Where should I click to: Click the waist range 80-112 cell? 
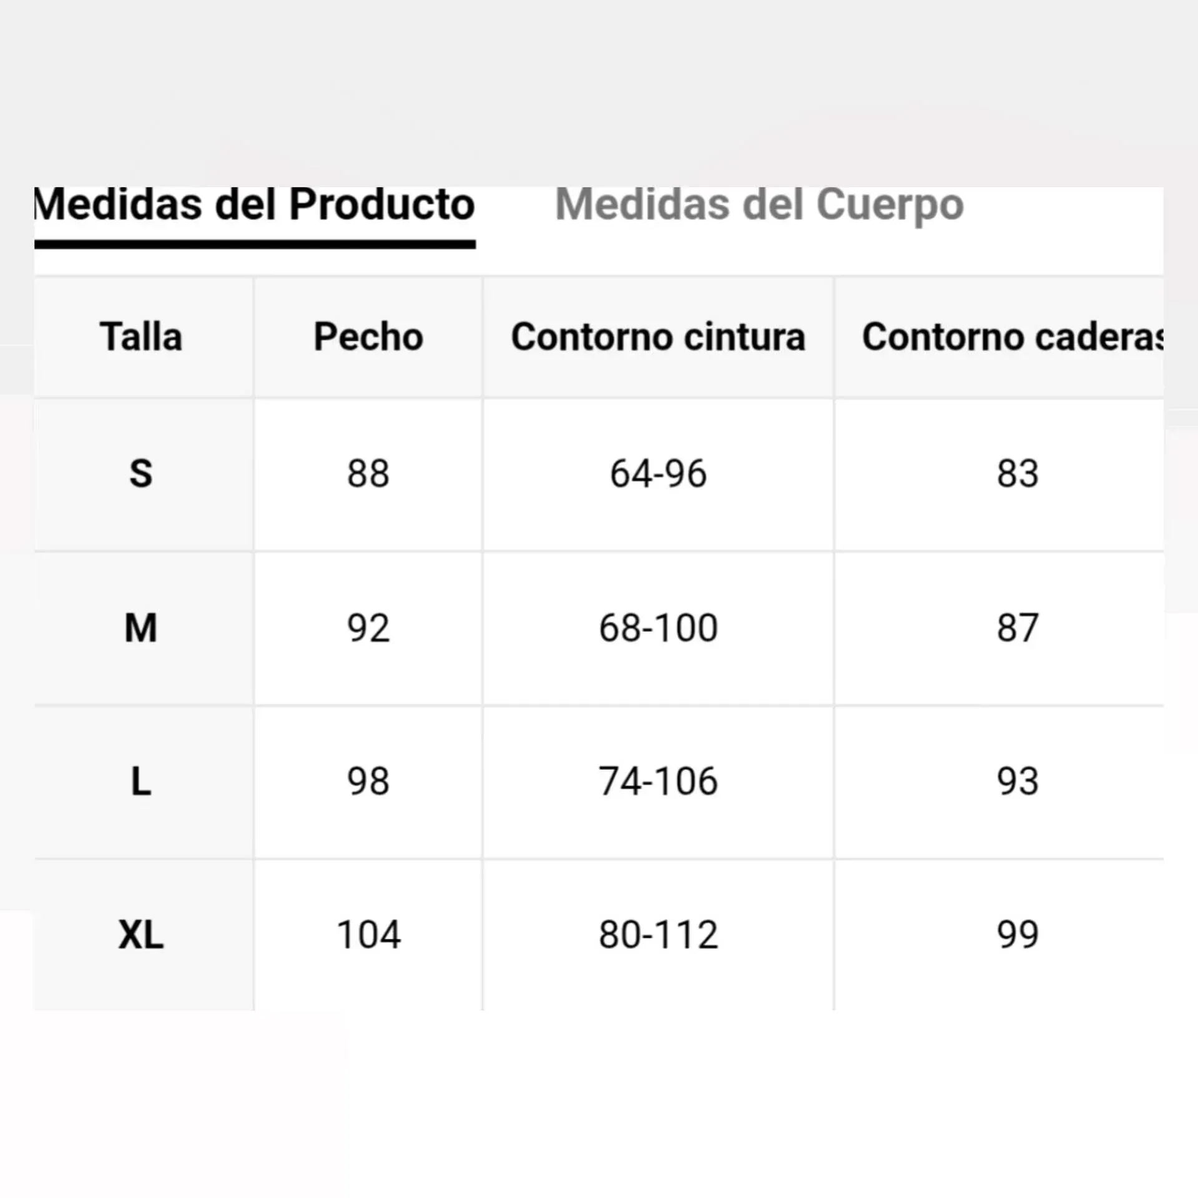[x=658, y=935]
